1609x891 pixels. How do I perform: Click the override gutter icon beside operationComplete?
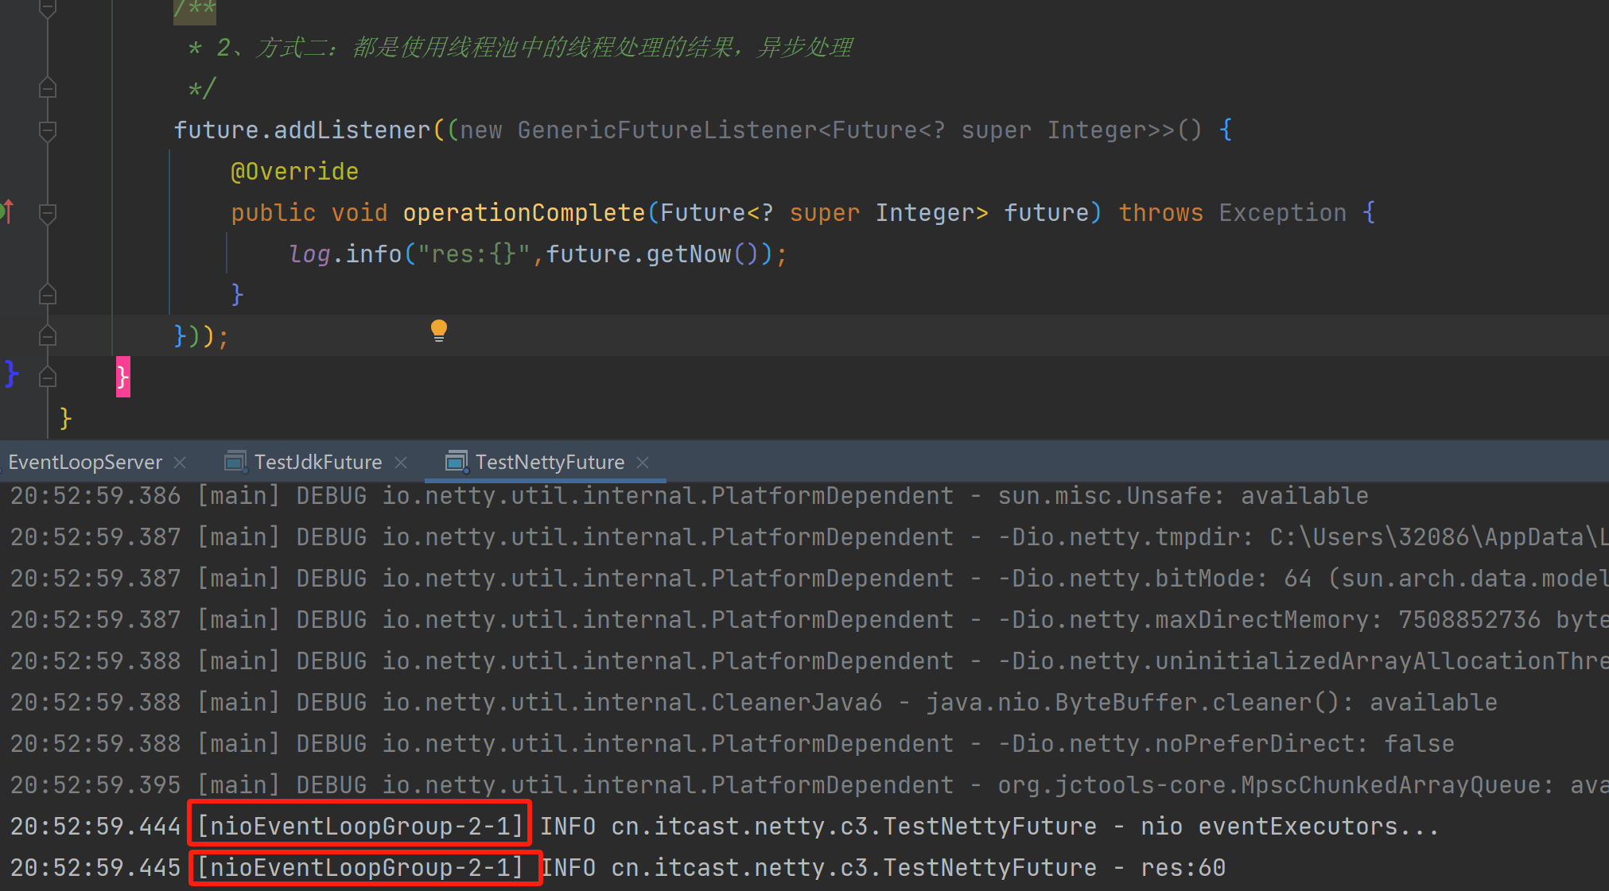click(x=7, y=211)
